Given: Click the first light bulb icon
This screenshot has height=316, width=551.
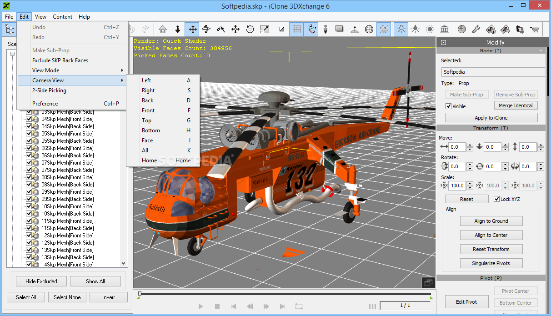Looking at the screenshot, I should [401, 30].
